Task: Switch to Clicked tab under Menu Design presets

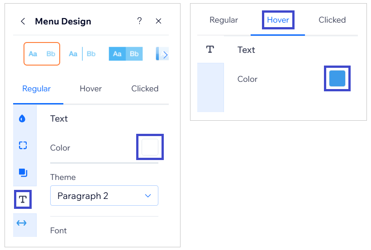Action: click(145, 89)
